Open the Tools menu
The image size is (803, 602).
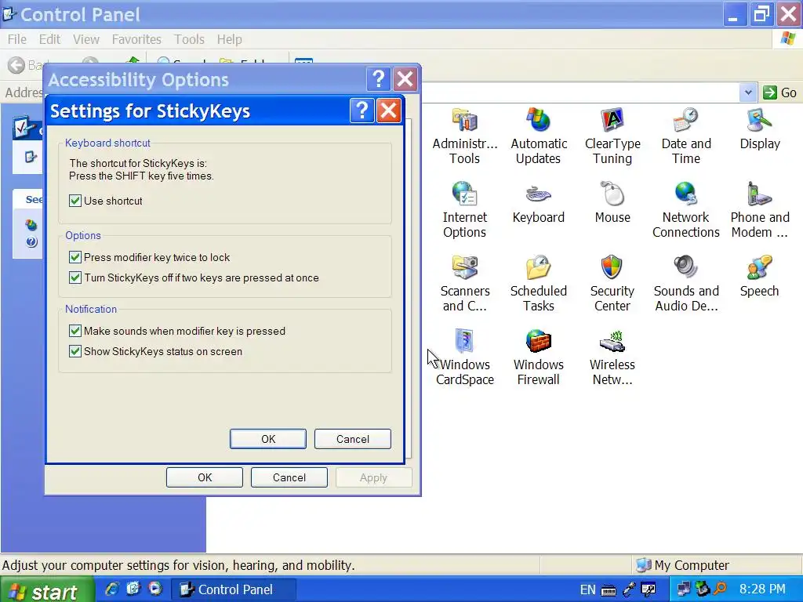(189, 39)
